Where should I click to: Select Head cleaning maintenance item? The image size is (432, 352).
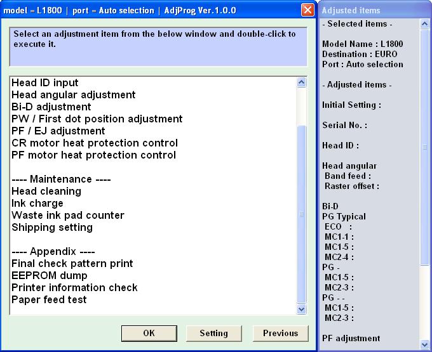click(46, 192)
